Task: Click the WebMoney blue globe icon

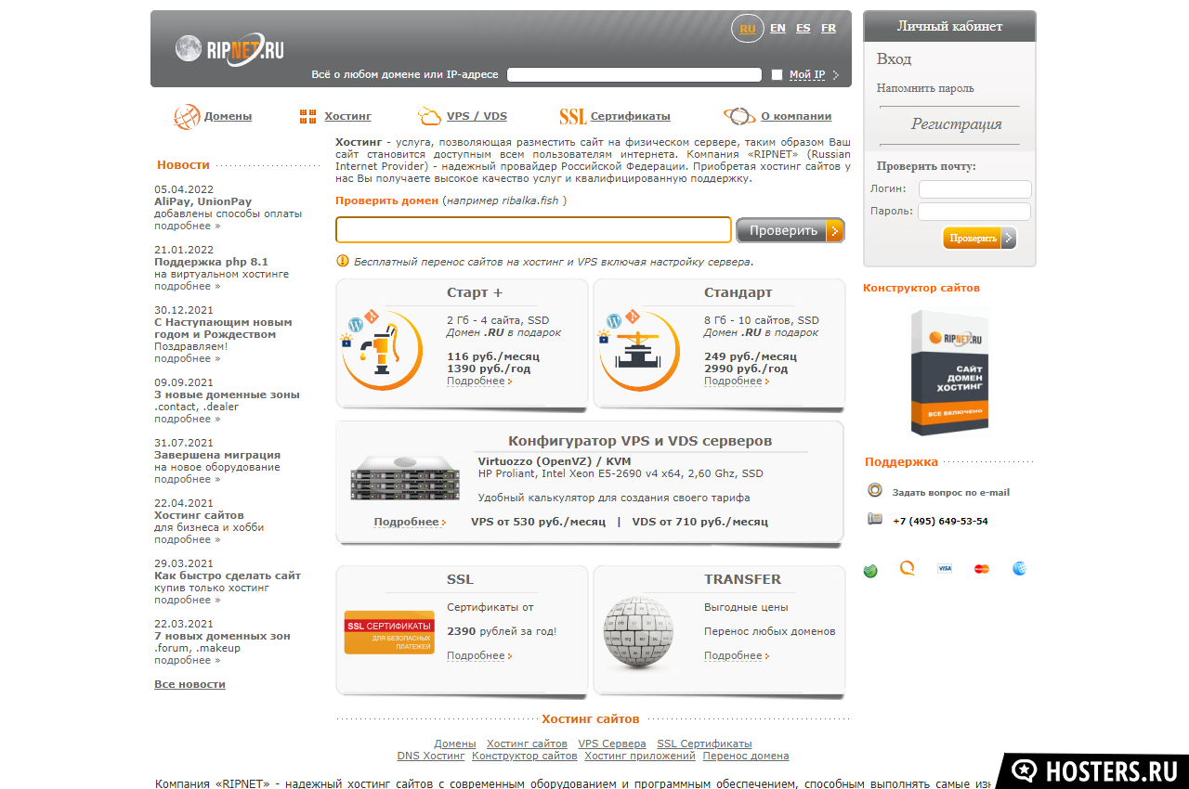Action: click(x=1019, y=569)
